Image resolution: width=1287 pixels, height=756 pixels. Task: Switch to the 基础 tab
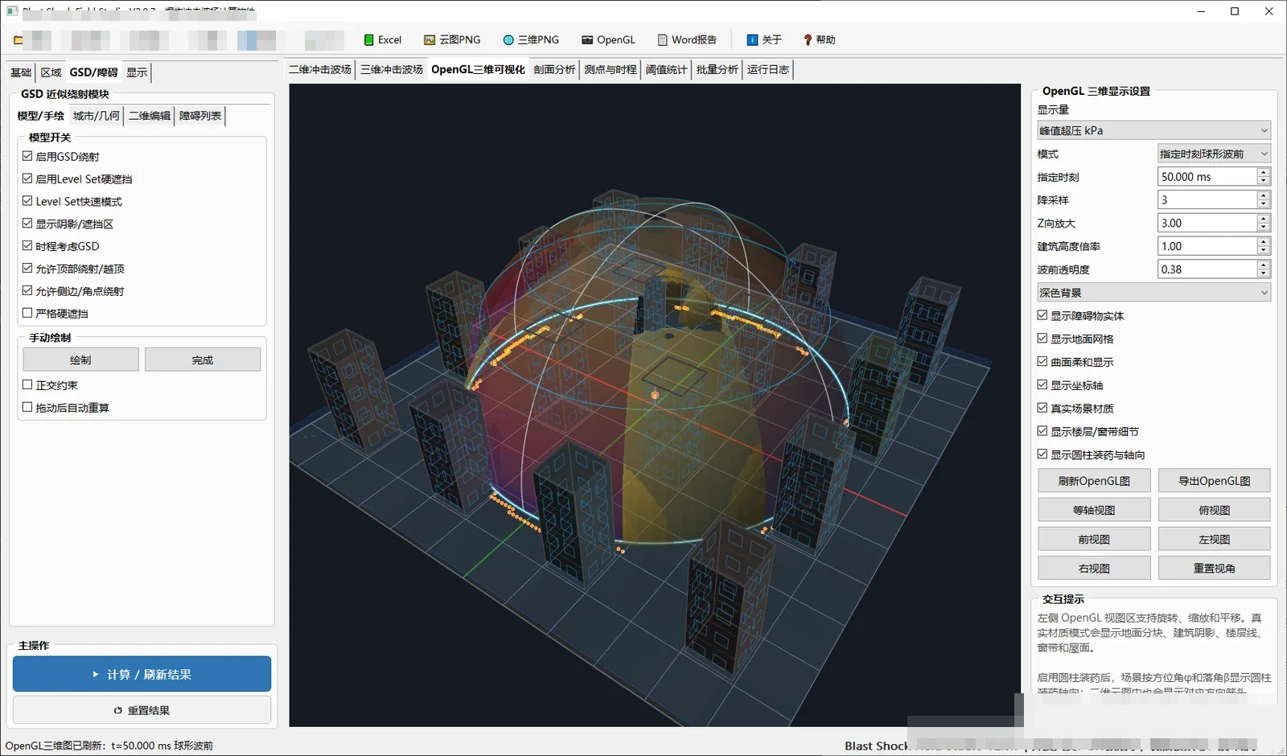(x=21, y=72)
